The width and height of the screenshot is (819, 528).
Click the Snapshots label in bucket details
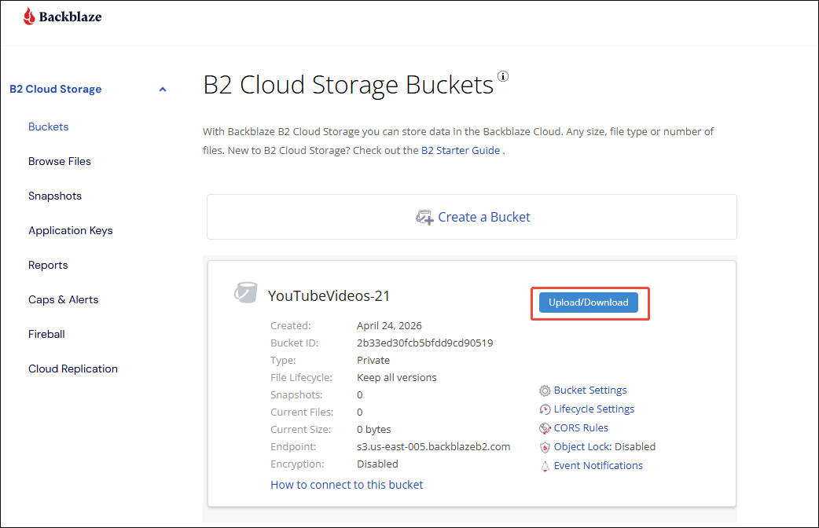coord(296,395)
